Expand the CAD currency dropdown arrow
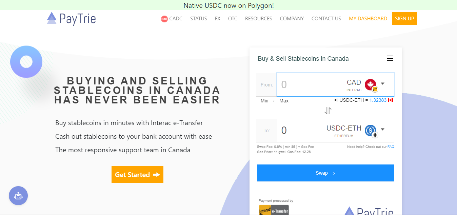 (382, 83)
